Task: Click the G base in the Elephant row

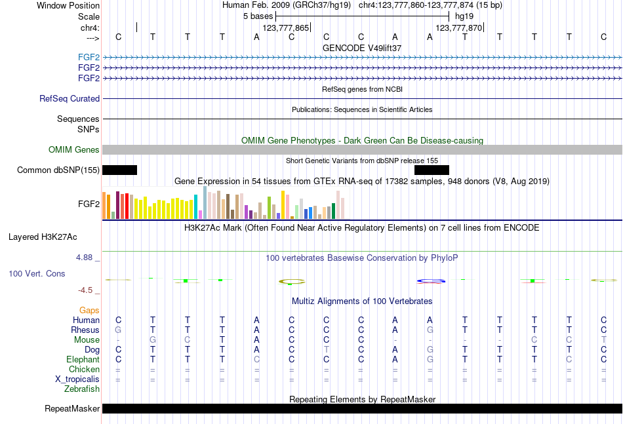Action: tap(430, 359)
